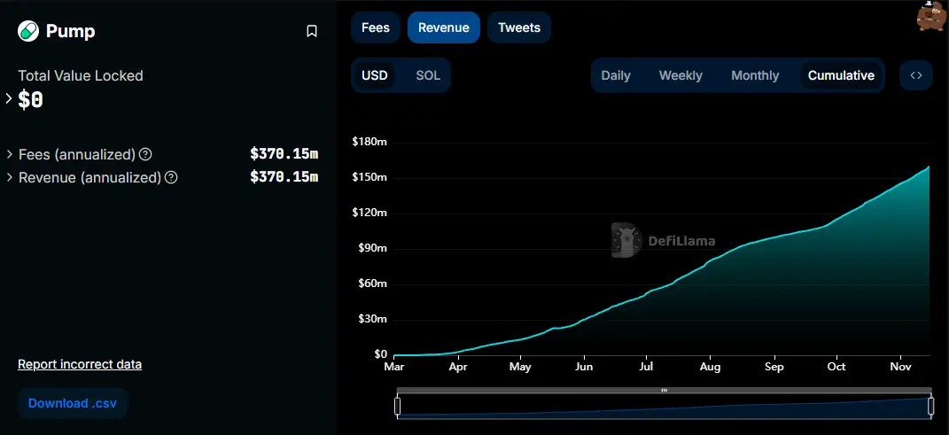The height and width of the screenshot is (435, 949).
Task: Bookmark the Pump protocol
Action: click(312, 32)
